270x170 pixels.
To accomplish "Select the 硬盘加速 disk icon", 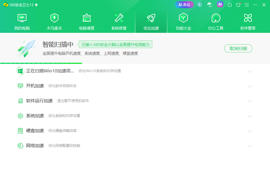I will click(20, 131).
